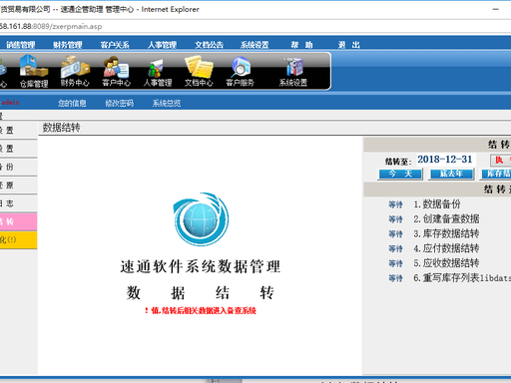Click the 库存结 button
Screen dimensions: 511x383
click(x=496, y=174)
